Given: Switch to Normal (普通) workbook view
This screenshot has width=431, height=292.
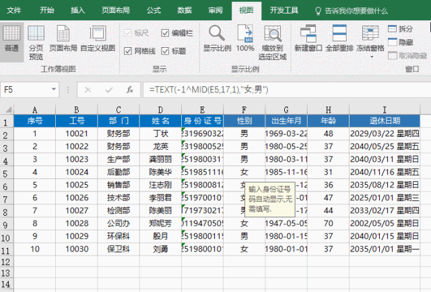Looking at the screenshot, I should (x=11, y=42).
